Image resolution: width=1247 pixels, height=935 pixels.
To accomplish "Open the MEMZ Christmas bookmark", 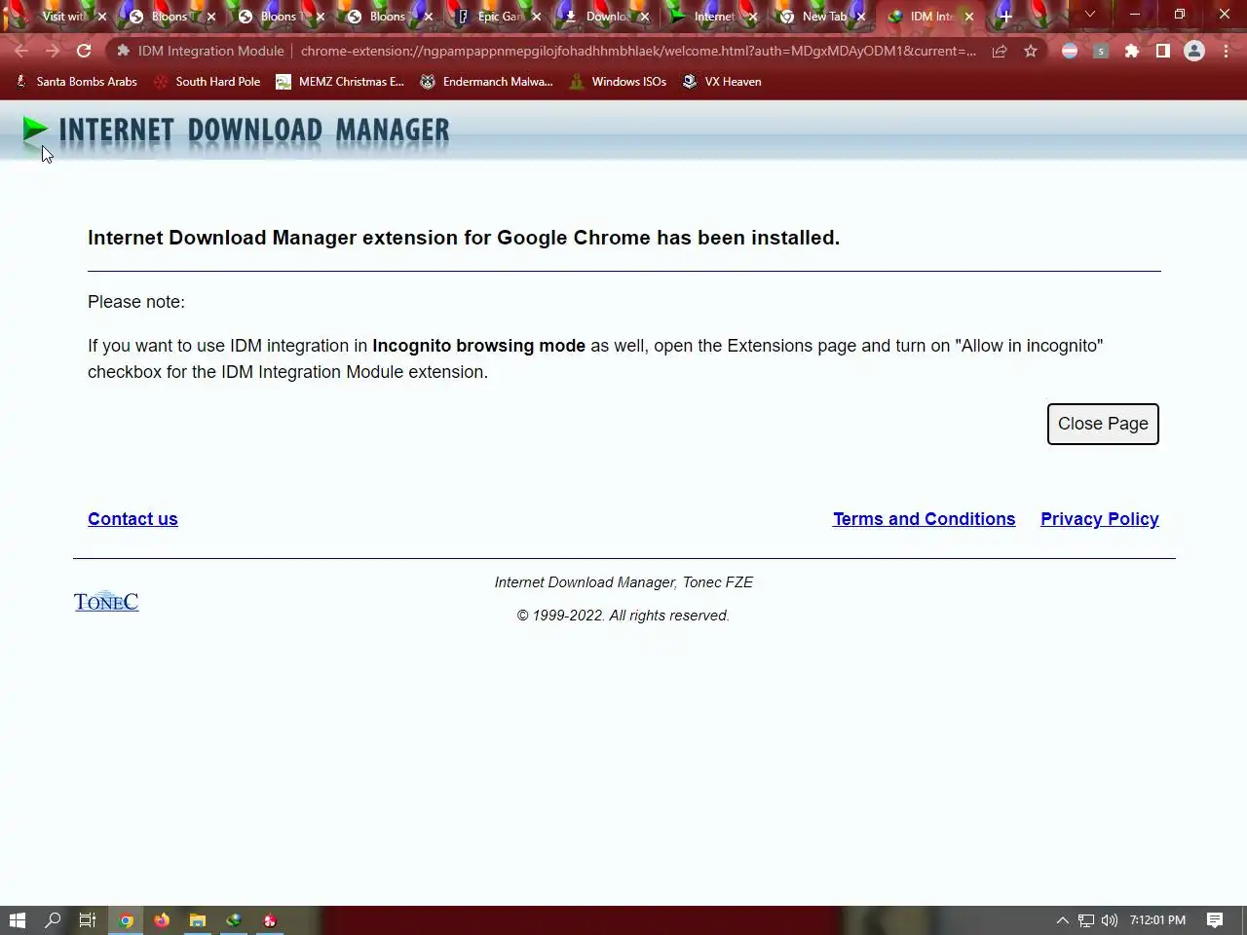I will pos(340,82).
